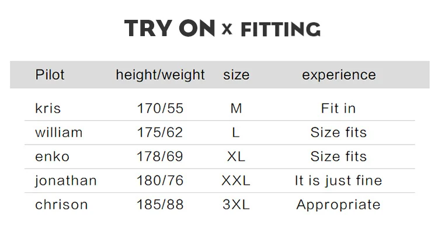
Task: Click the TRY ON x FITTING heading
Action: 223,29
